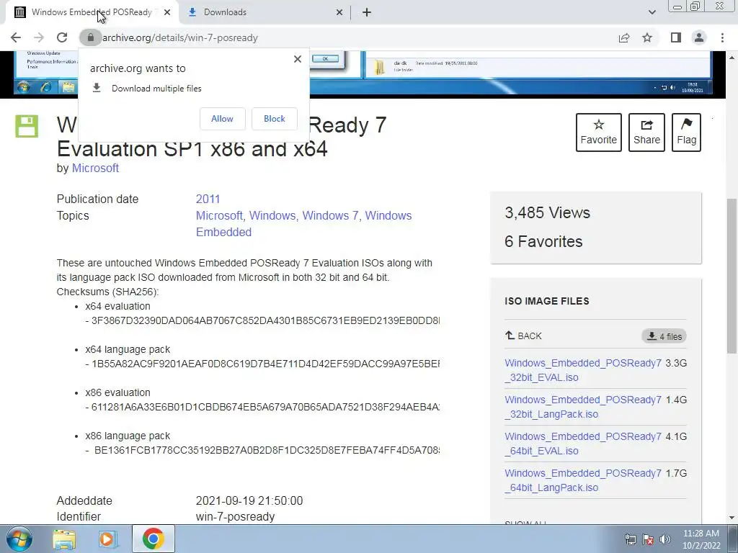
Task: Open a new tab with plus button
Action: (367, 12)
